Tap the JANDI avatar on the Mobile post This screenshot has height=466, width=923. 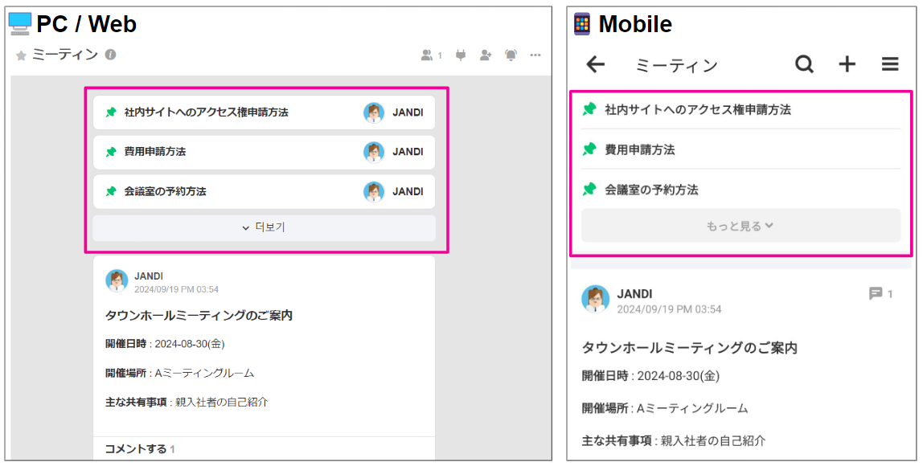coord(595,299)
